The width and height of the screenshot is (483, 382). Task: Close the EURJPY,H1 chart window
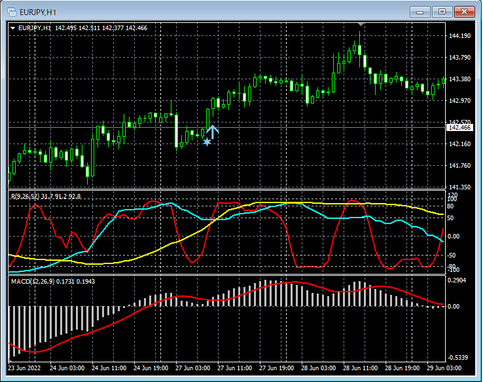[465, 11]
